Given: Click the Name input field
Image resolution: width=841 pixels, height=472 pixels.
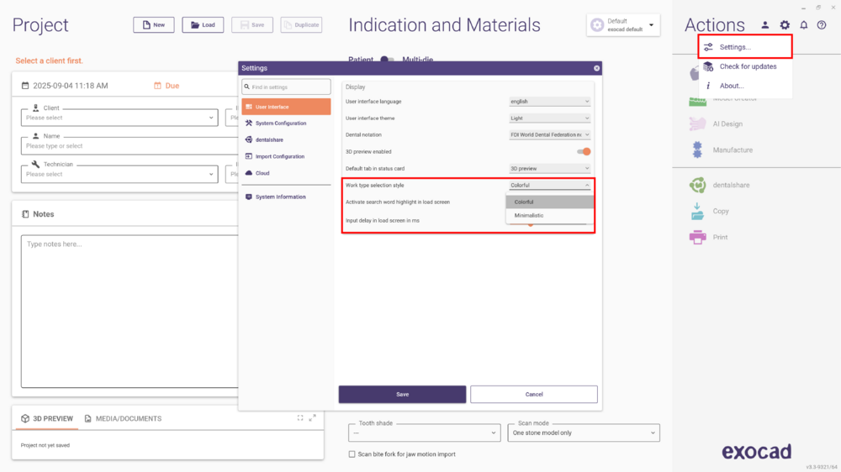Looking at the screenshot, I should pyautogui.click(x=130, y=146).
